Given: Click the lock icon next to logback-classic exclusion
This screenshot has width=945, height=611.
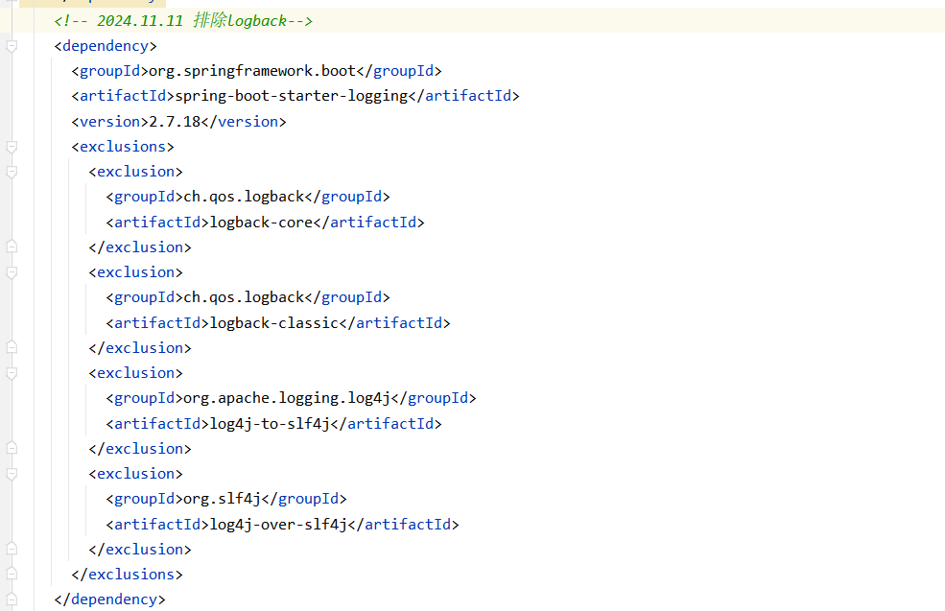Looking at the screenshot, I should (12, 346).
